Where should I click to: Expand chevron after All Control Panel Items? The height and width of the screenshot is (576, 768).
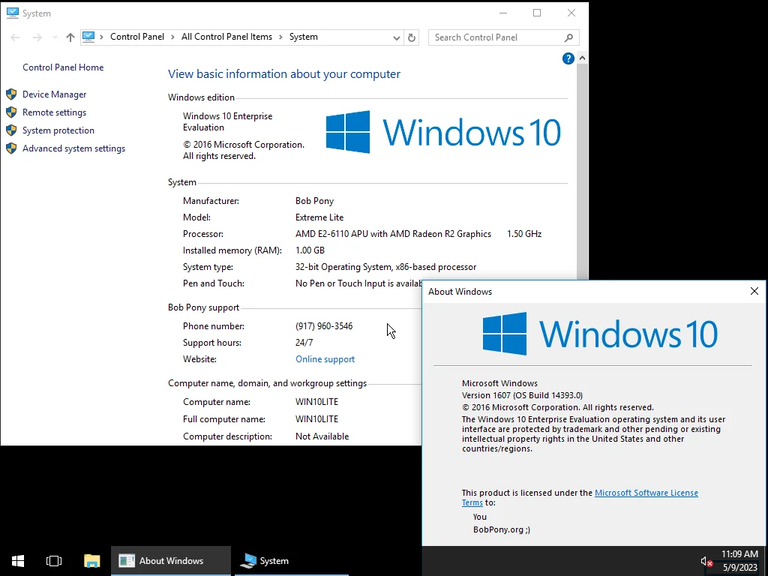[x=281, y=37]
